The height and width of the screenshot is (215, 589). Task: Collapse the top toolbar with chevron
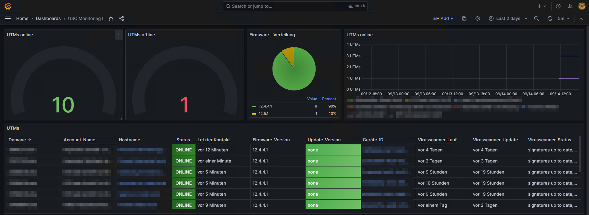point(581,18)
